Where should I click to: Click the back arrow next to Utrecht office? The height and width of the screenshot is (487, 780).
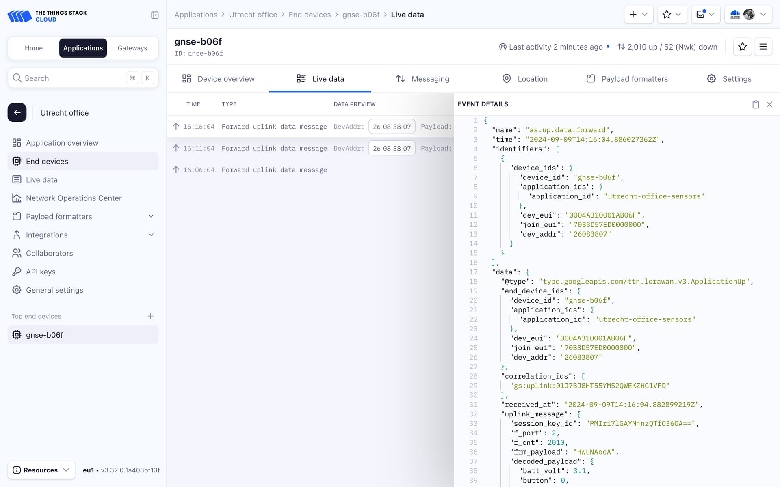click(17, 112)
